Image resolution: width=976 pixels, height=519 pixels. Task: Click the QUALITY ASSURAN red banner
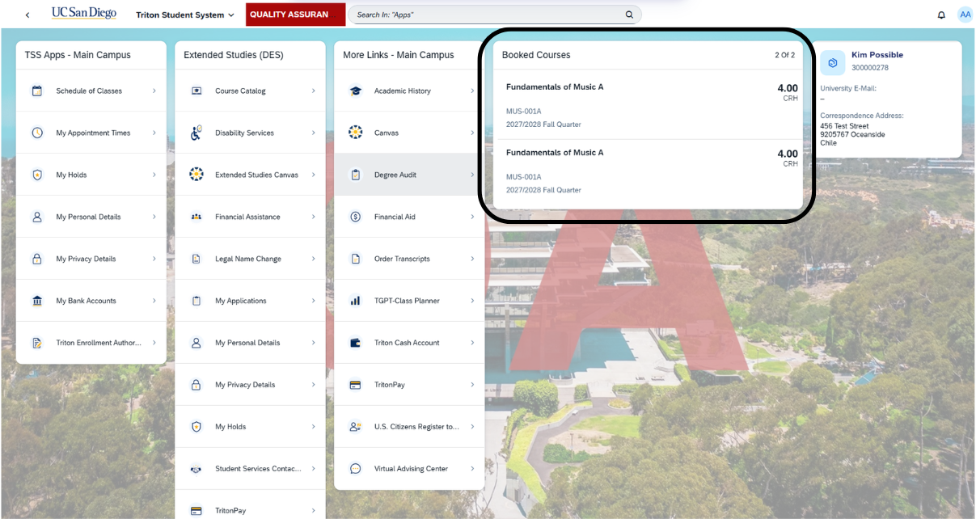(x=295, y=15)
